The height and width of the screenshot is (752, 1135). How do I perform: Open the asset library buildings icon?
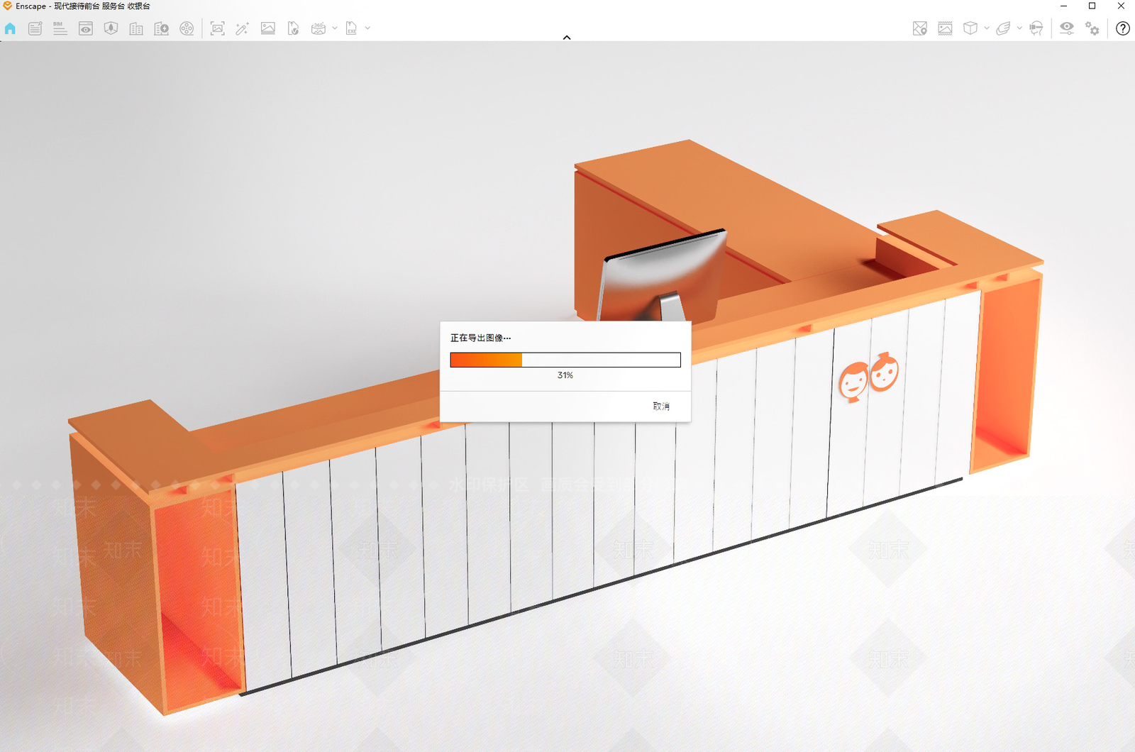(x=136, y=28)
